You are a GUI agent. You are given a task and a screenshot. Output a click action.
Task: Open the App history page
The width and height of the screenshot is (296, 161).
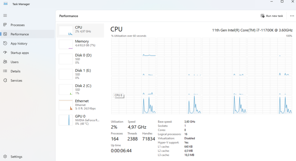point(28,43)
